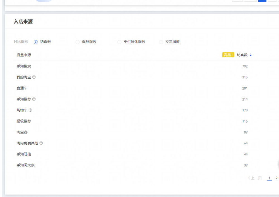Image resolution: width=279 pixels, height=197 pixels.
Task: Click the visitor value 214
Action: click(245, 99)
